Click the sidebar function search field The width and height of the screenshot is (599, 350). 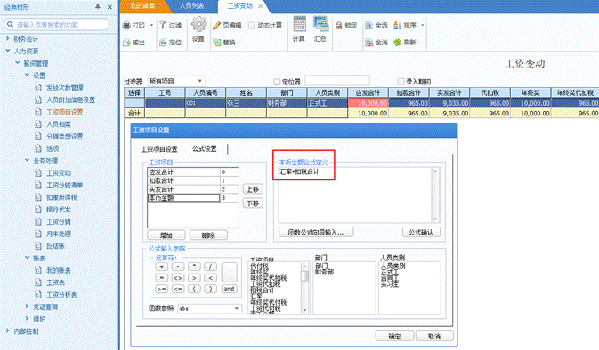click(x=57, y=25)
